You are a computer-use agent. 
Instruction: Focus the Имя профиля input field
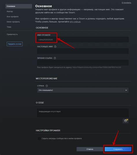[x=83, y=40]
